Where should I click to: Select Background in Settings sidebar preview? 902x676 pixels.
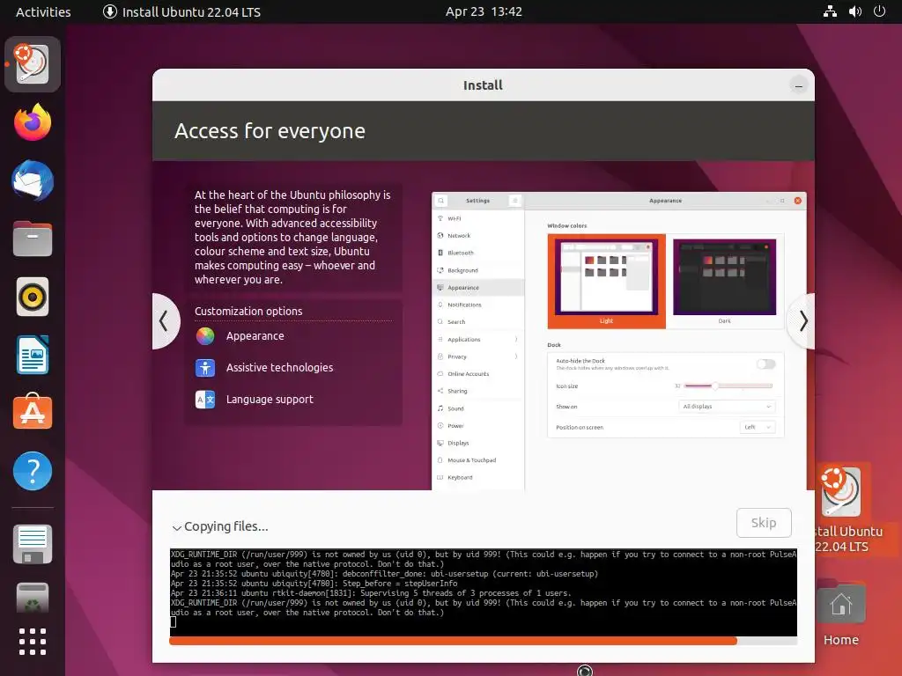point(478,270)
